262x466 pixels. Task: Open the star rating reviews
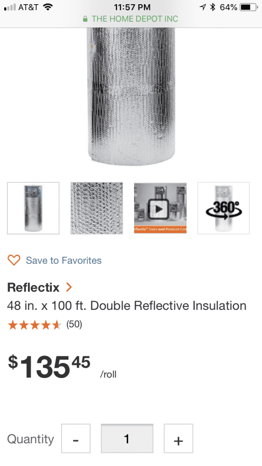(34, 325)
